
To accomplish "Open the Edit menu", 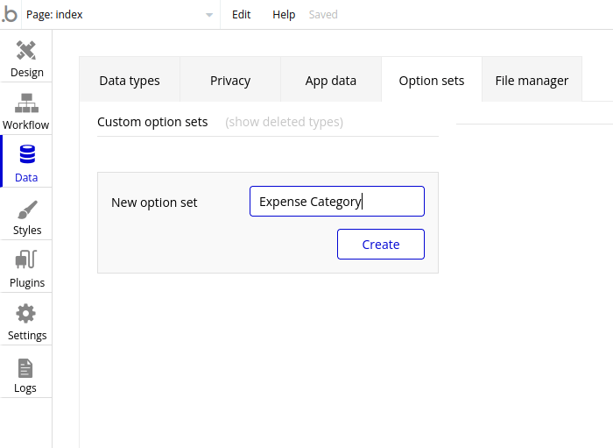I will click(241, 15).
